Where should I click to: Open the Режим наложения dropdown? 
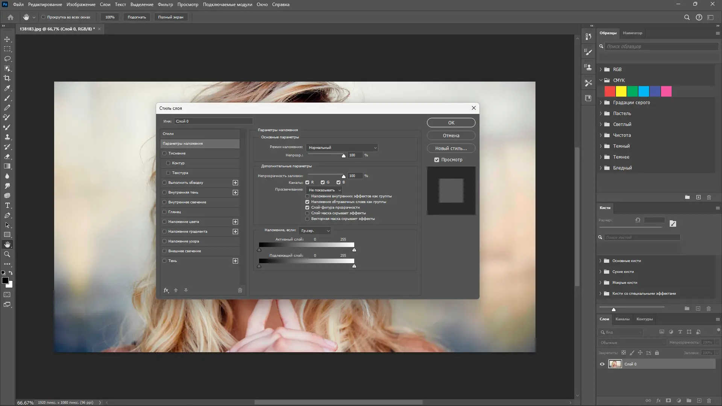[341, 148]
